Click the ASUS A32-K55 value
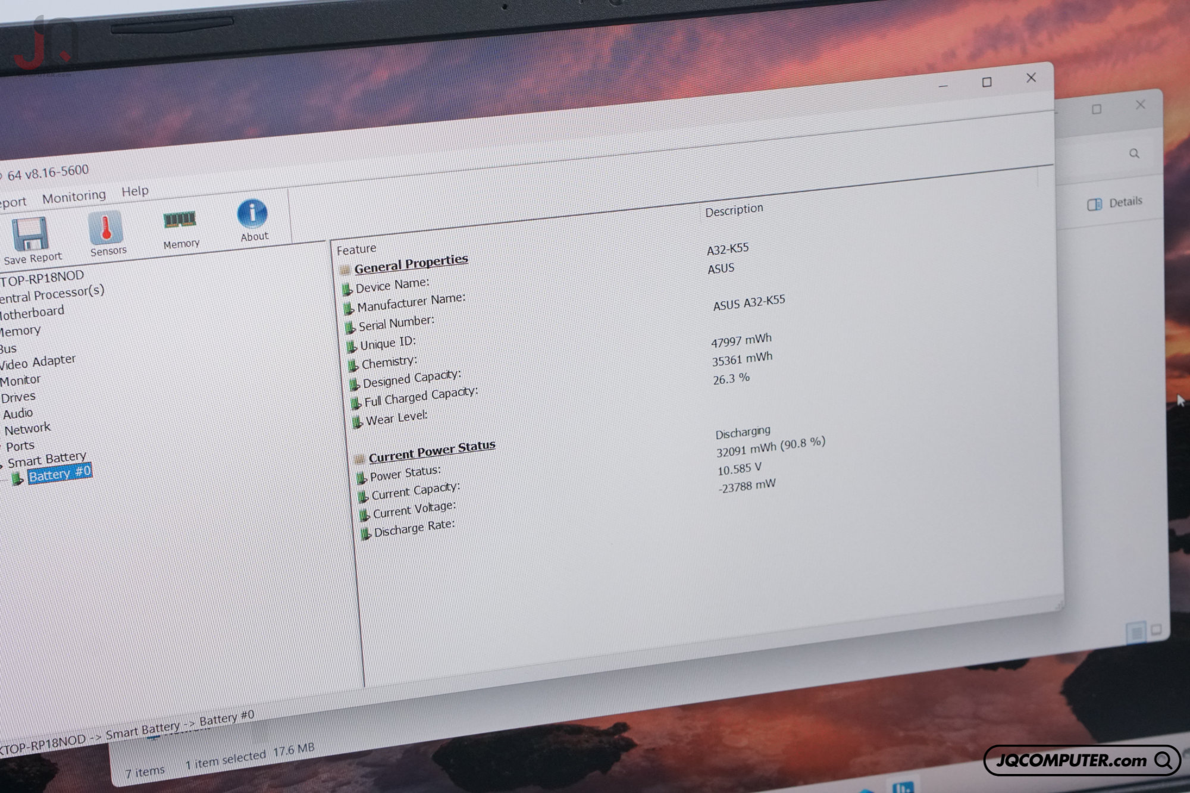Image resolution: width=1190 pixels, height=793 pixels. 749,302
